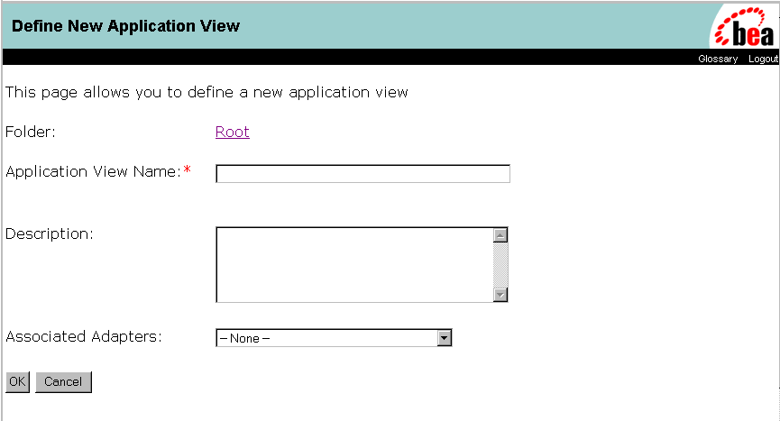Click the Associated Adapters label
780x421 pixels.
tap(84, 337)
